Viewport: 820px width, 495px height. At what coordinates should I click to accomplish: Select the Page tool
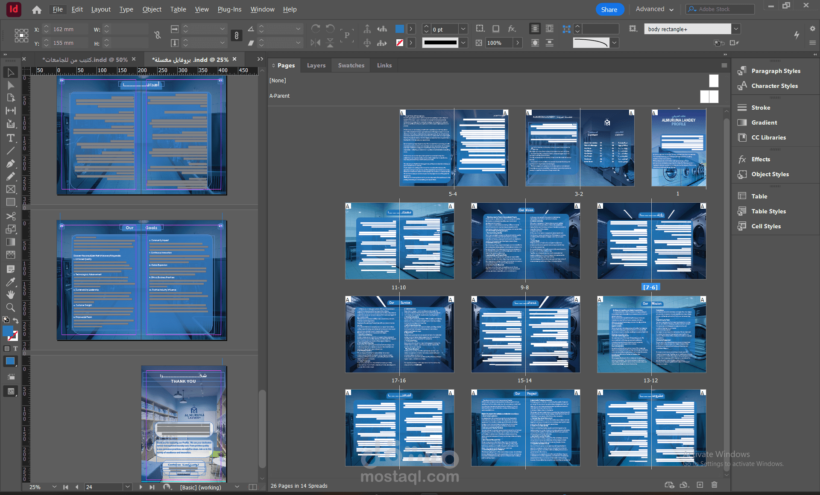(x=11, y=98)
